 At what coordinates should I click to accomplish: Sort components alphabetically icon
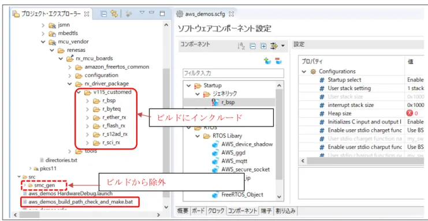241,46
